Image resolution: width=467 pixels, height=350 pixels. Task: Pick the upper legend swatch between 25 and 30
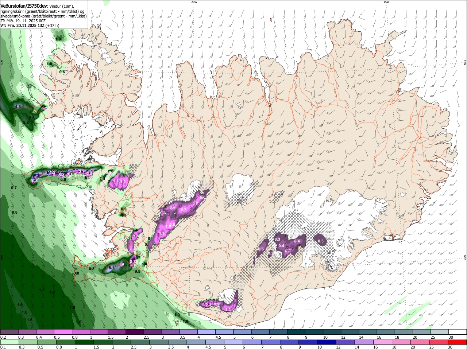coord(440,332)
